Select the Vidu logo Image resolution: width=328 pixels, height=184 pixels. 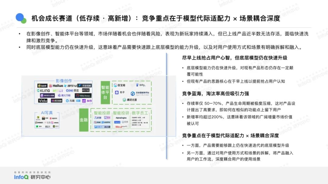43,101
